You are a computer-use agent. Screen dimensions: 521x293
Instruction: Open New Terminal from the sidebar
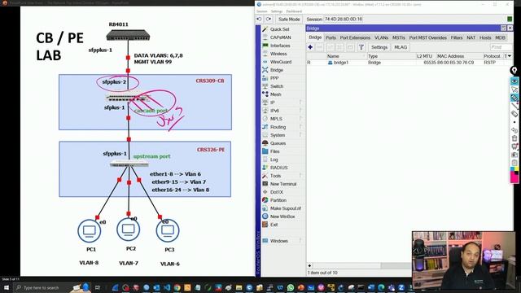[283, 184]
